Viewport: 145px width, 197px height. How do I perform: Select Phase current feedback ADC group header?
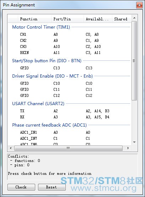pos(49,125)
